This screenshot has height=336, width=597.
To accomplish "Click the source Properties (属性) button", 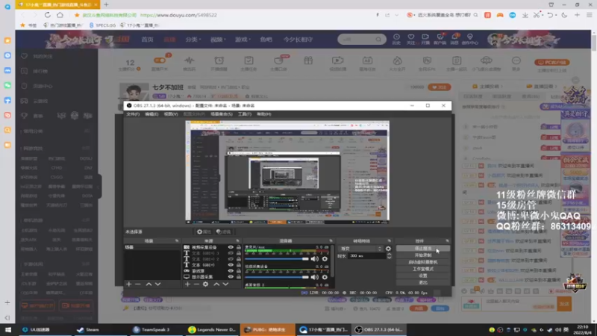I will pos(204,231).
